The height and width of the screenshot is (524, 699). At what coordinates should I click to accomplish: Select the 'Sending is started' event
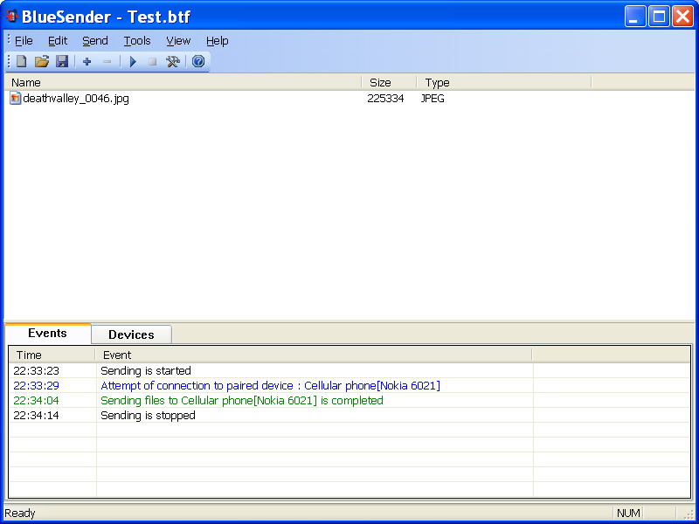point(146,370)
